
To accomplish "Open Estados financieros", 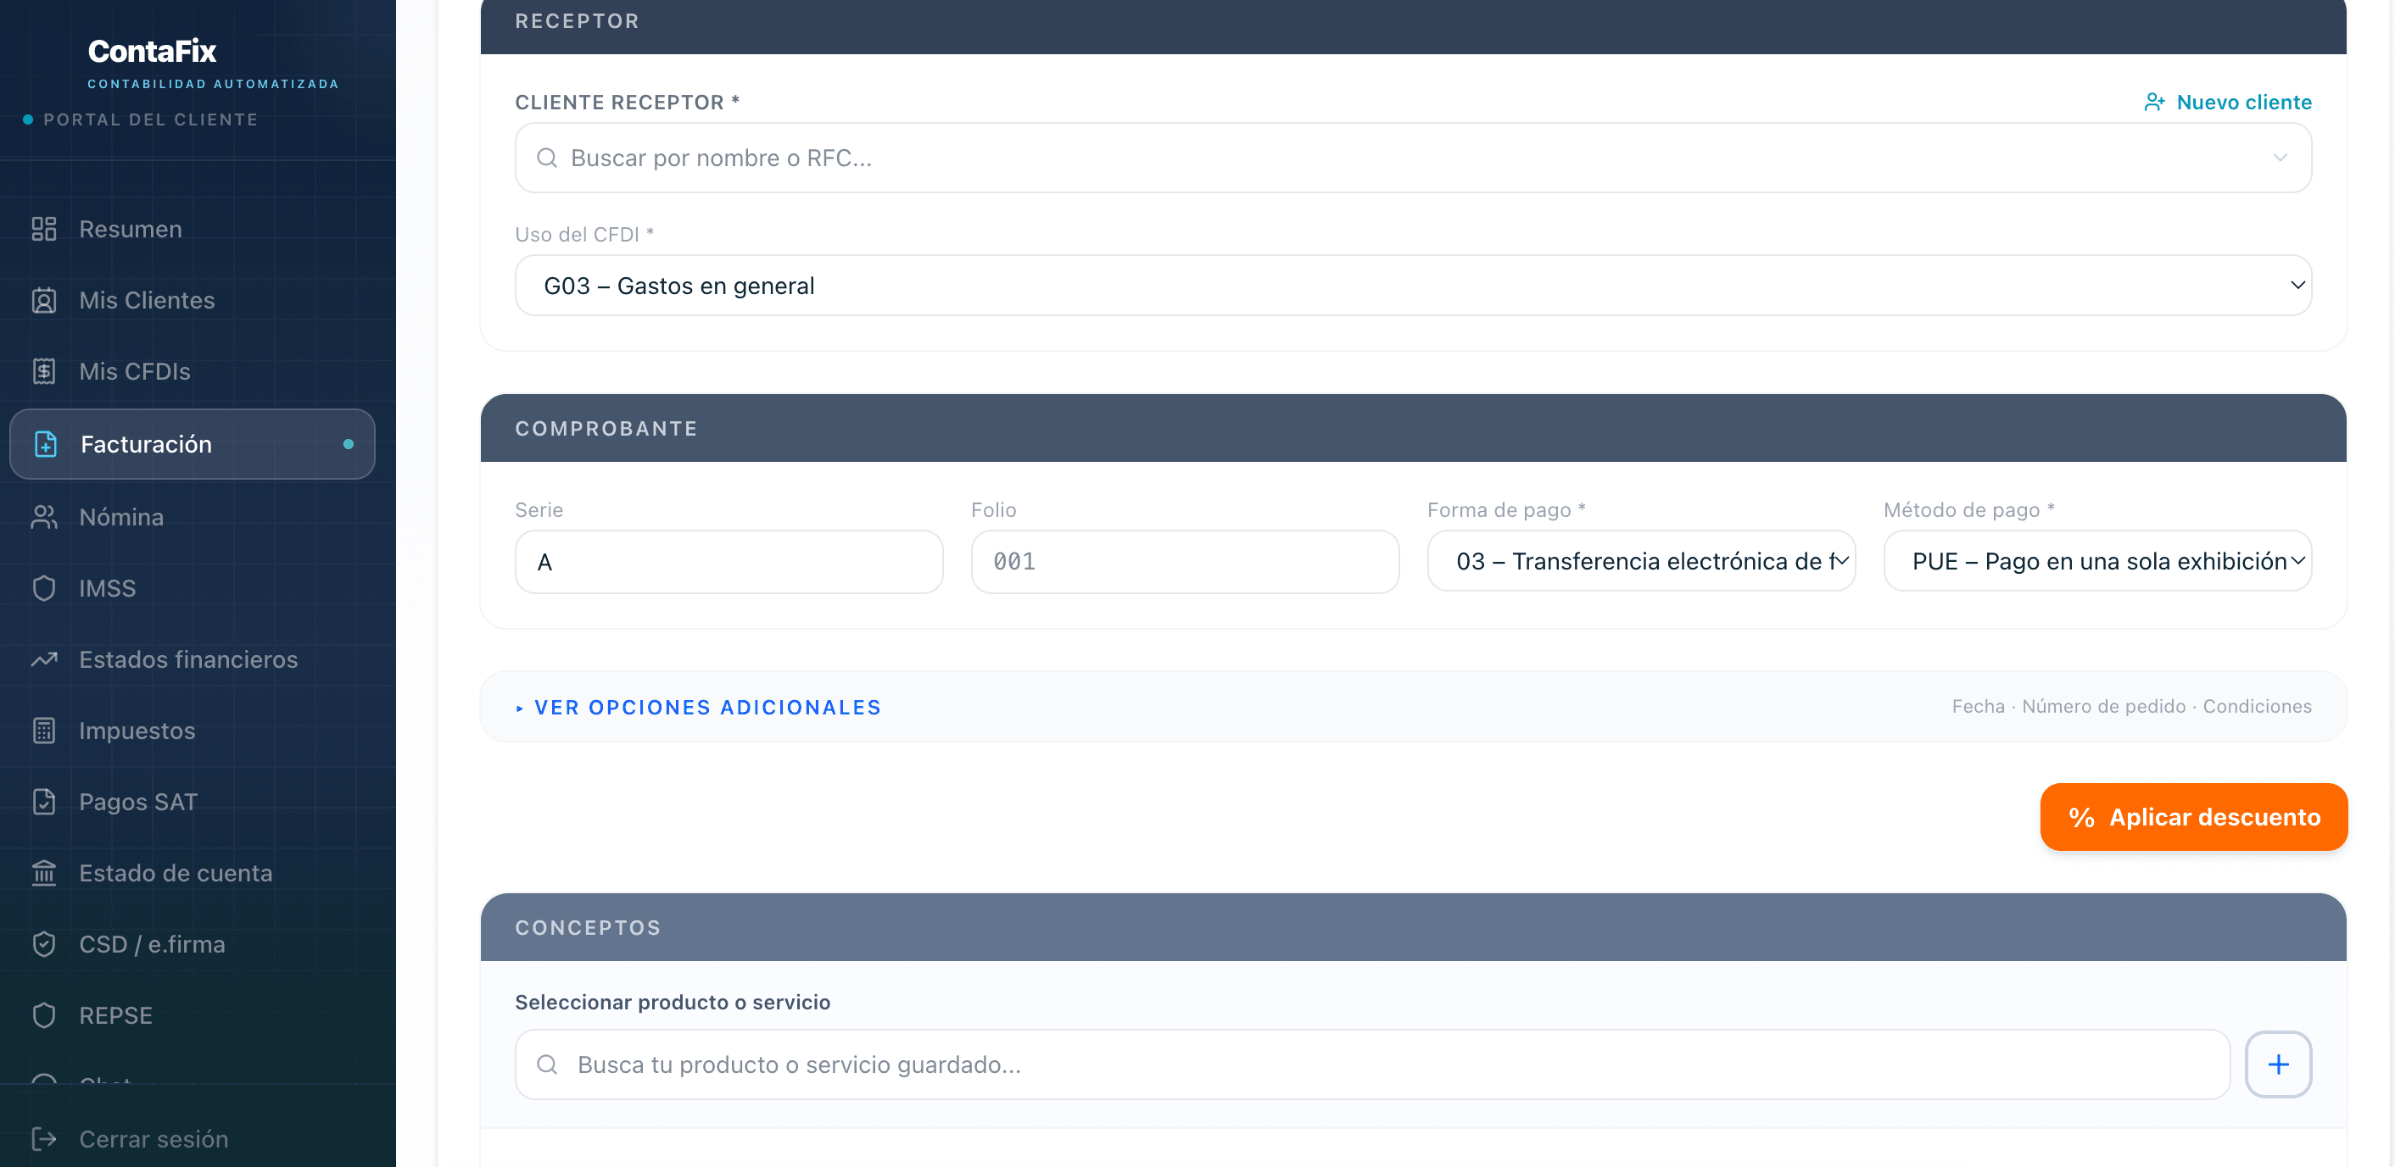I will (192, 659).
